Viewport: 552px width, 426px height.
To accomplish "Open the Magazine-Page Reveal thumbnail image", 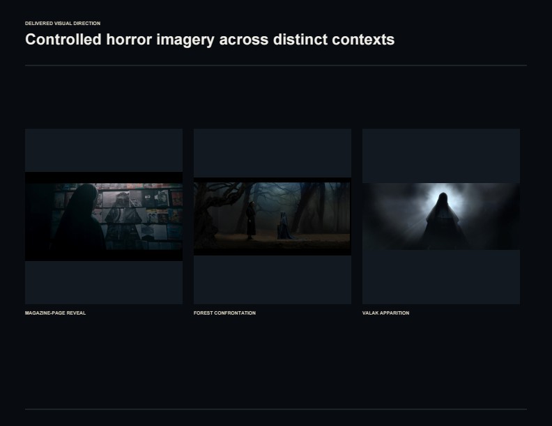I will click(104, 216).
